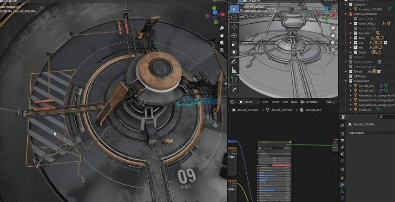Open the Node menu in node editor
Image resolution: width=395 pixels, height=202 pixels.
pos(294,102)
